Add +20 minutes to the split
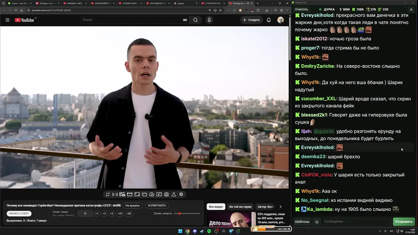 pyautogui.click(x=129, y=213)
